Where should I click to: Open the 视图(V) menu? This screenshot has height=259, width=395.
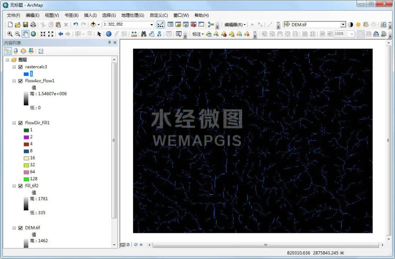click(52, 15)
